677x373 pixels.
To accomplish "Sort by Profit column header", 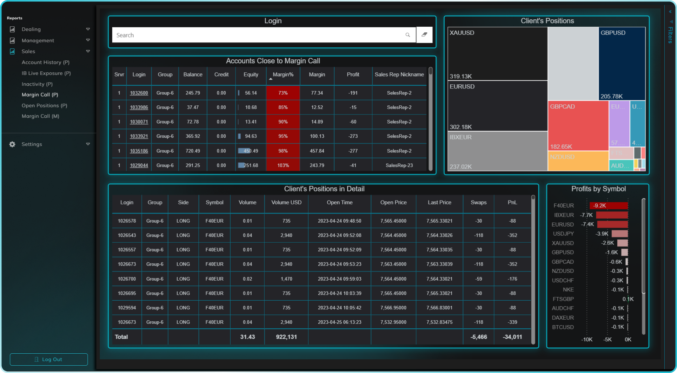I will [353, 74].
